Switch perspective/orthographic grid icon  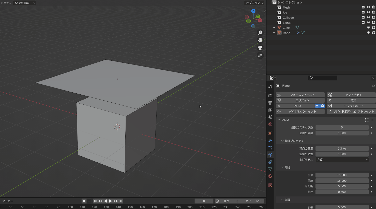click(x=260, y=56)
